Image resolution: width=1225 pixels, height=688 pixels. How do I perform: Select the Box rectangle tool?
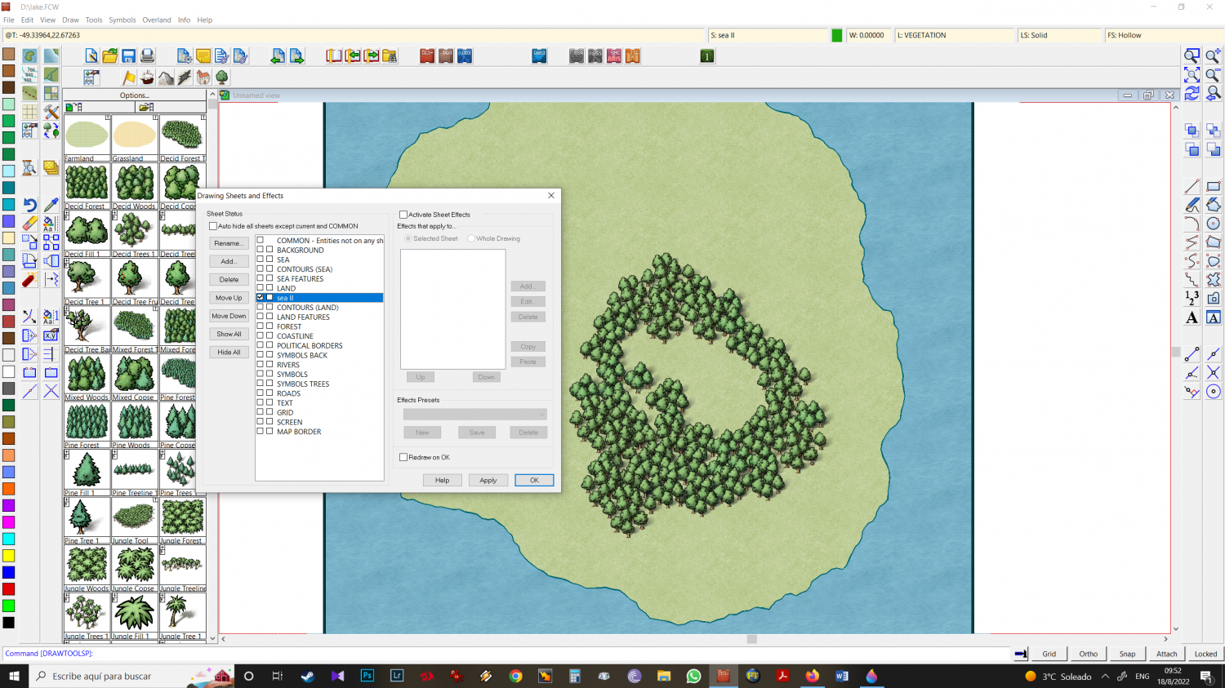click(x=1213, y=186)
